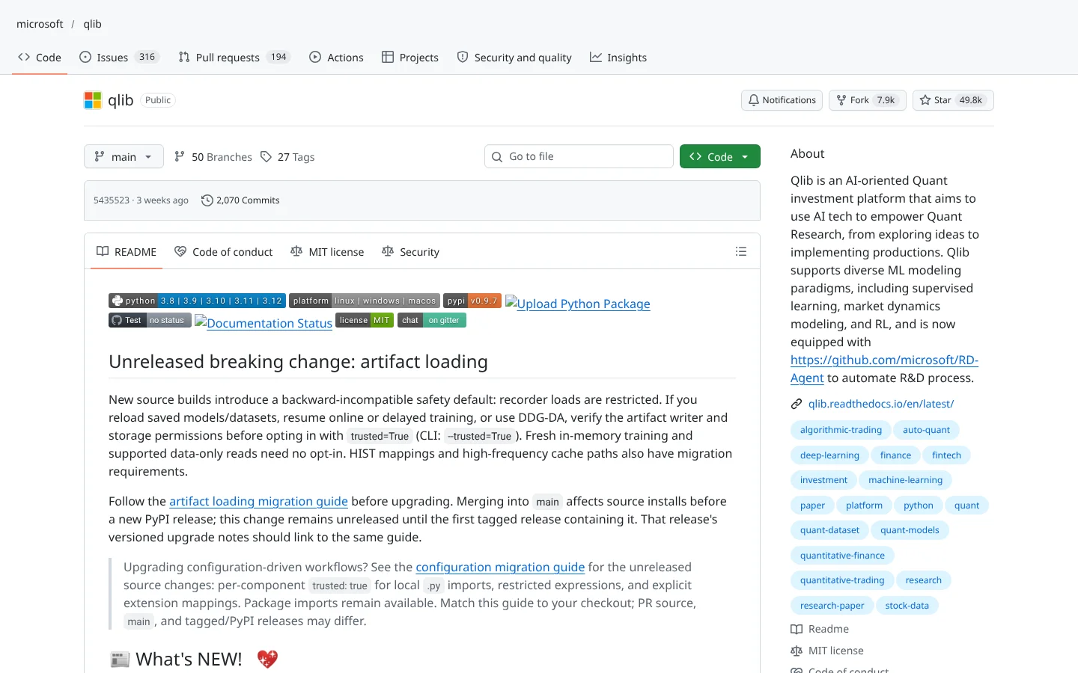
Task: Open the RD-Agent GitHub link
Action: pos(884,369)
